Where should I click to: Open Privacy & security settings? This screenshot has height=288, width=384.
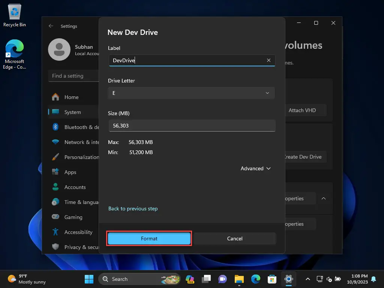click(73, 247)
